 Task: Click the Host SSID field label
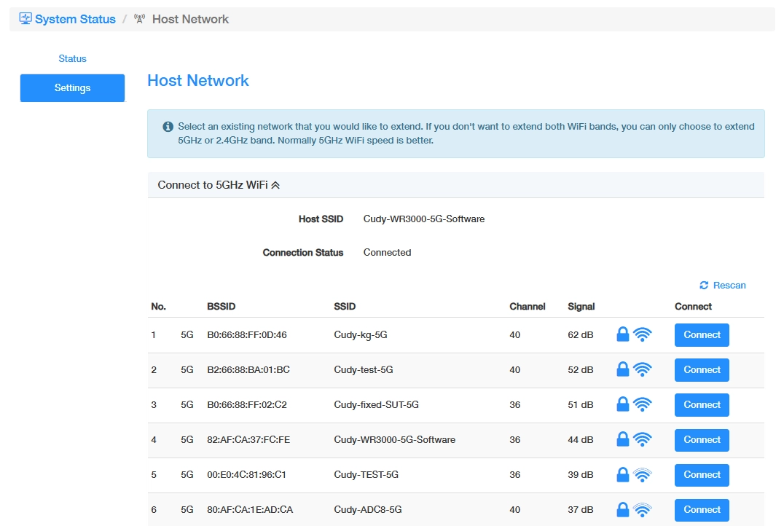tap(321, 219)
